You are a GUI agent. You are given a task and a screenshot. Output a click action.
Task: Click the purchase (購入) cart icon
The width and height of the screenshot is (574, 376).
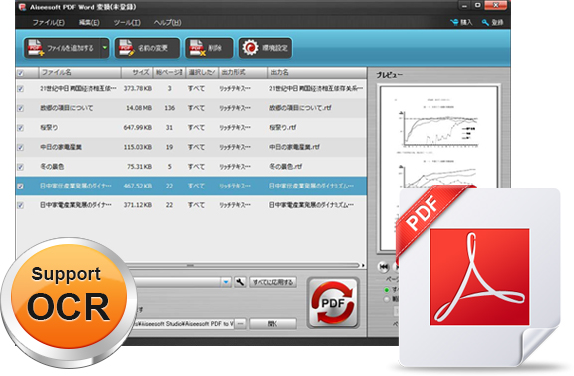pos(454,22)
